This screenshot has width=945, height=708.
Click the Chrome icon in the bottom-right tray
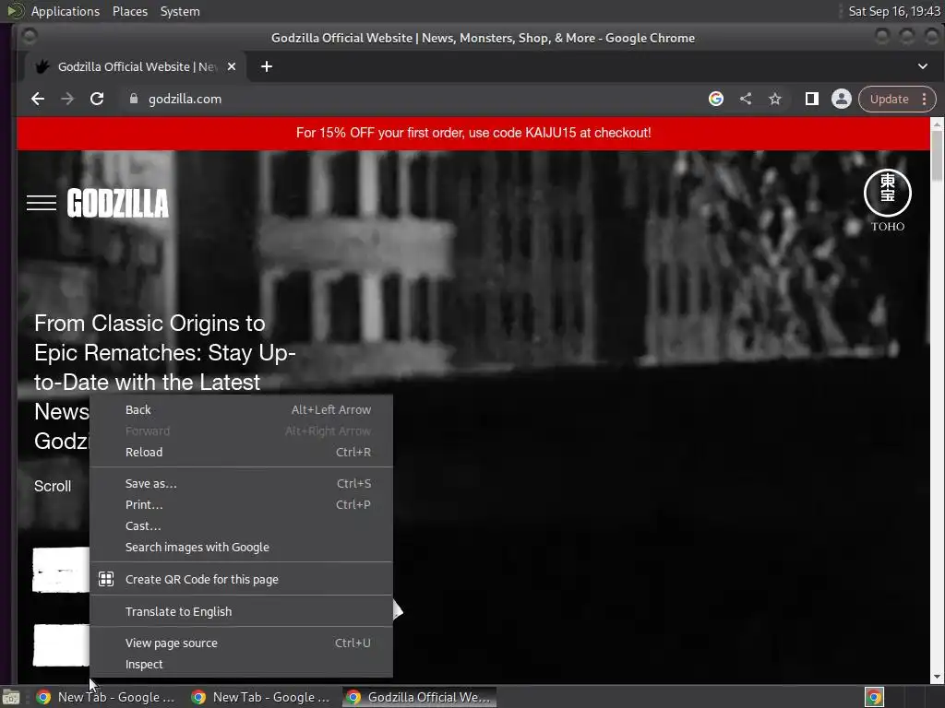[875, 697]
